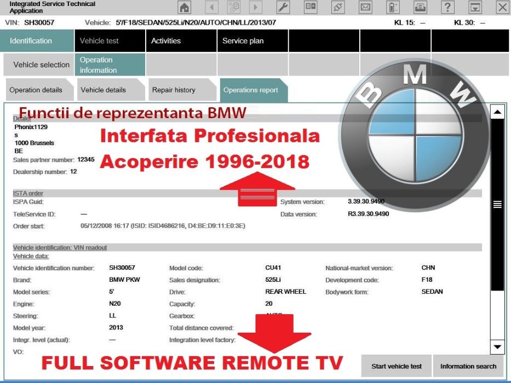This screenshot has height=383, width=511.
Task: Click the Vehicle identification: VIN readout heading
Action: (x=60, y=247)
